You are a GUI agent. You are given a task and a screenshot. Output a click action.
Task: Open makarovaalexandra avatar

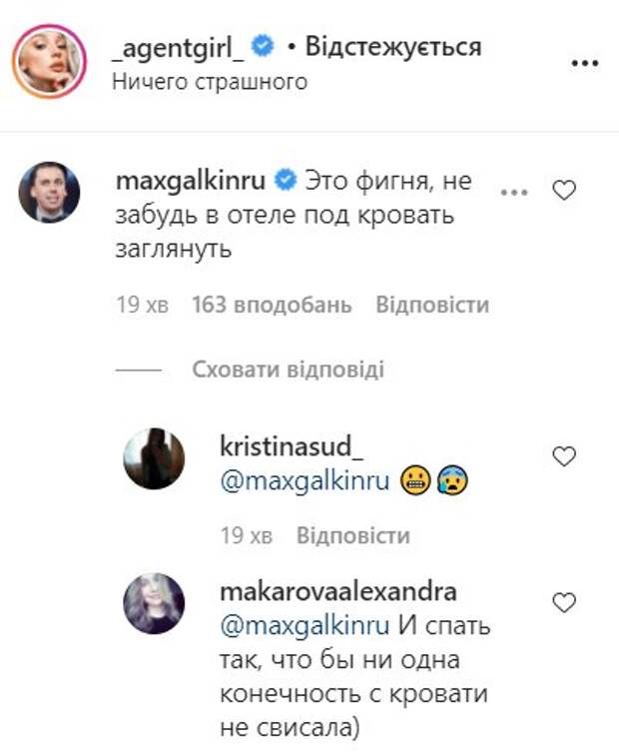[153, 603]
